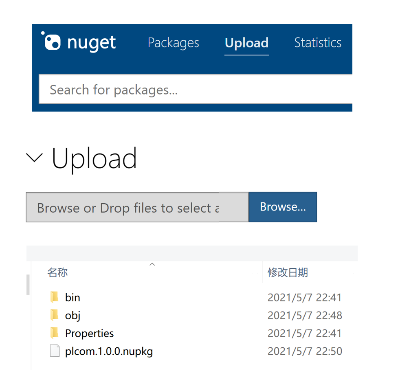Sort files by 修改日期 column header
398x384 pixels.
coord(288,272)
